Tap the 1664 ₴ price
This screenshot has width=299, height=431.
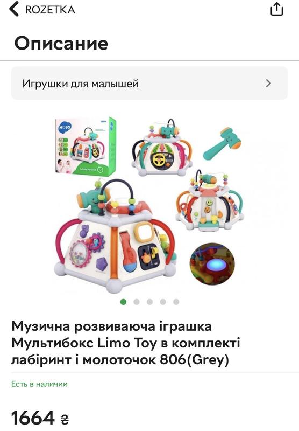[40, 419]
